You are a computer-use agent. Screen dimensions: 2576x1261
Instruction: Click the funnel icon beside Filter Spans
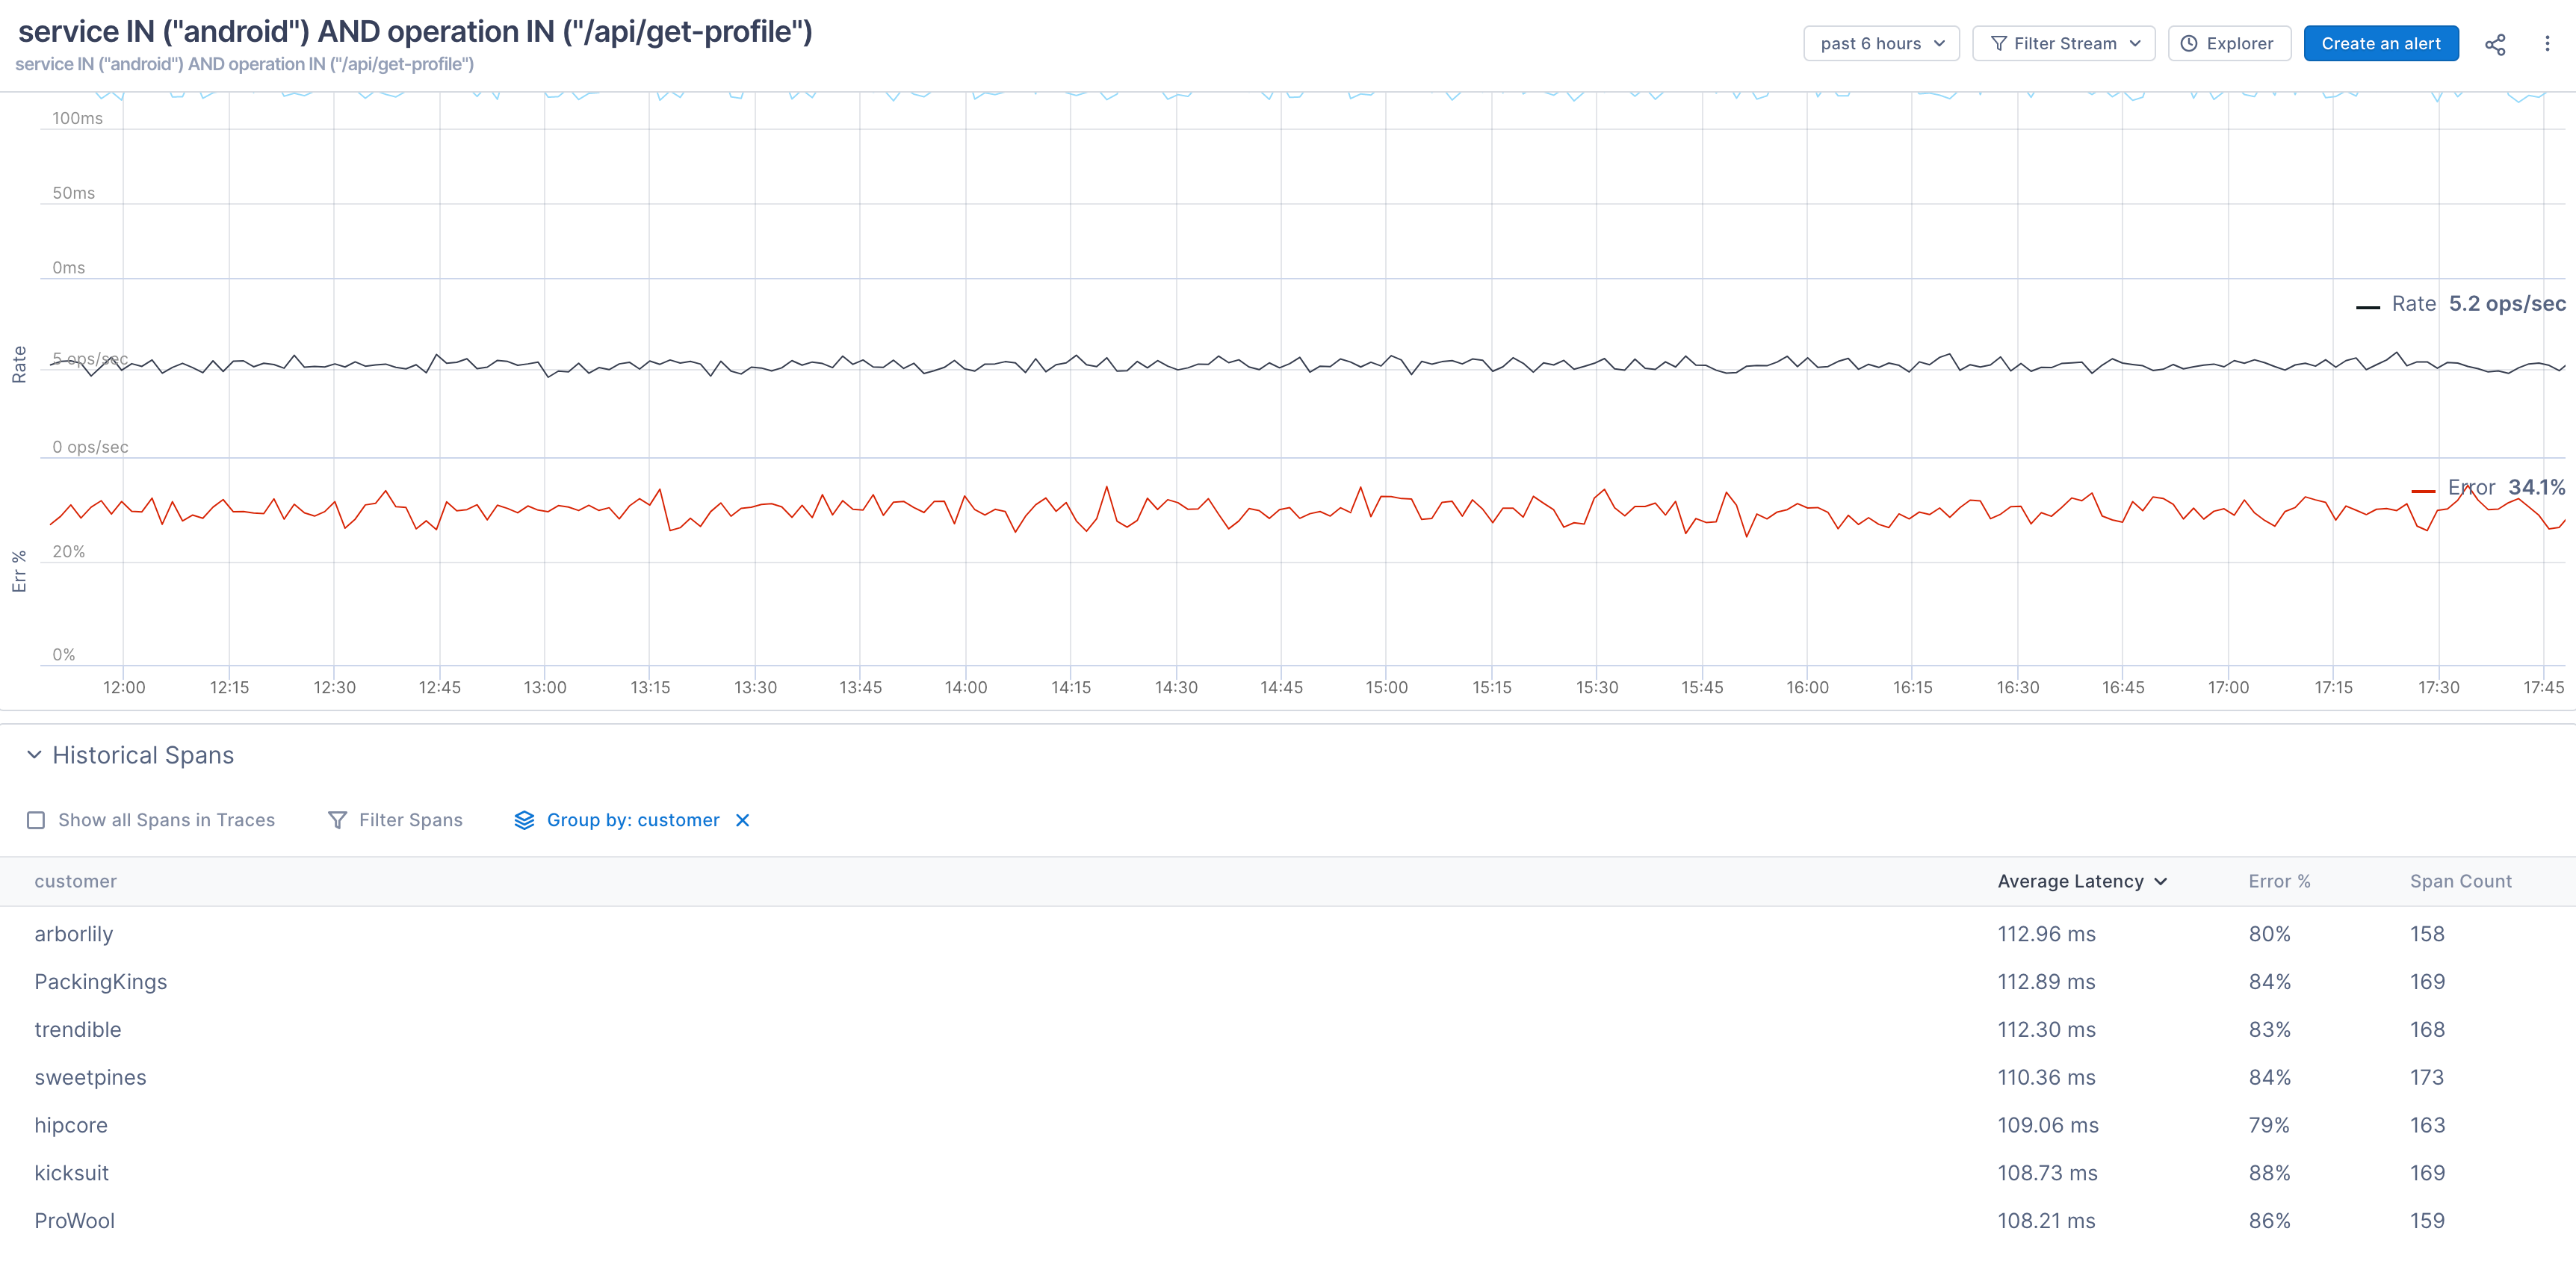(x=337, y=820)
